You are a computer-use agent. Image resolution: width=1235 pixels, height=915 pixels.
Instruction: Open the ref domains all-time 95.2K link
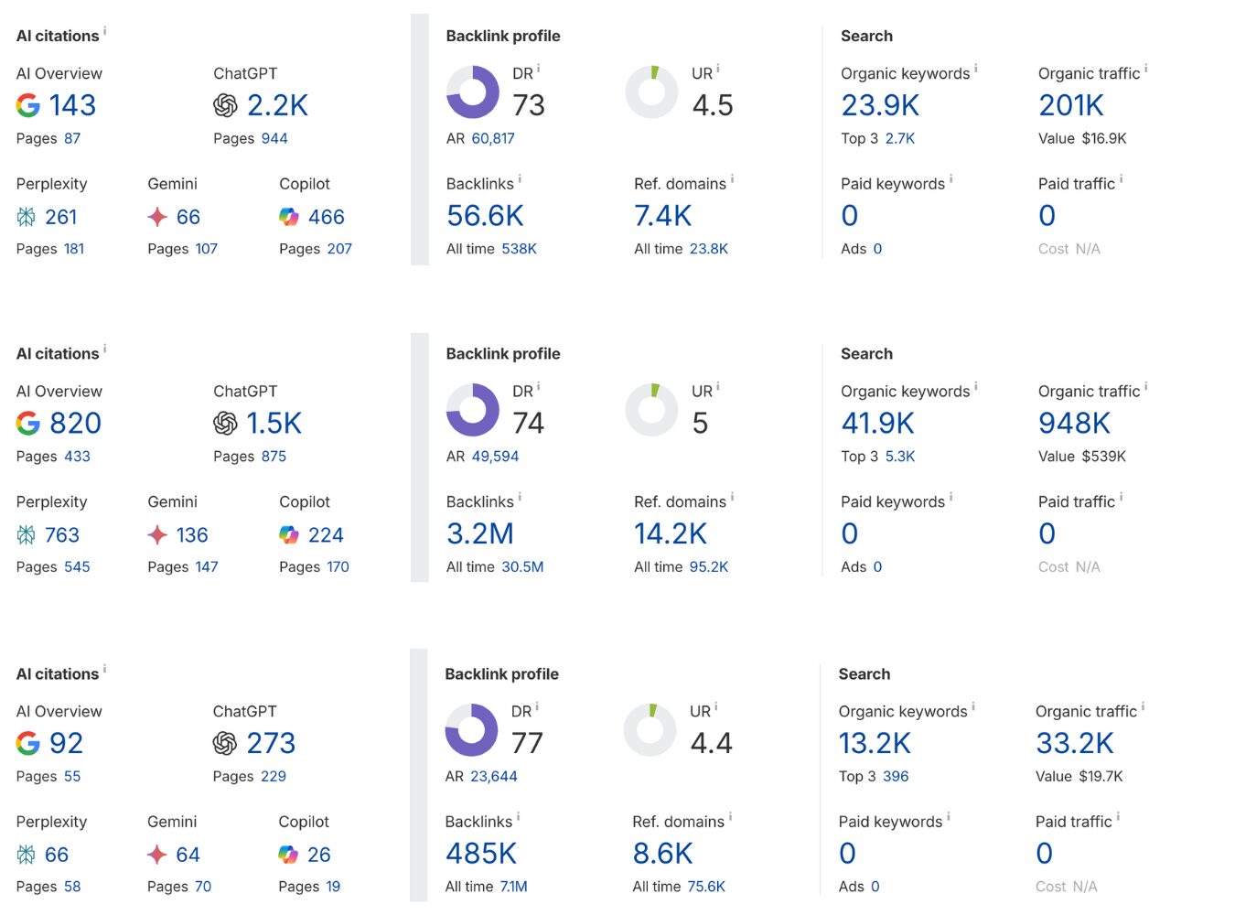pos(709,566)
